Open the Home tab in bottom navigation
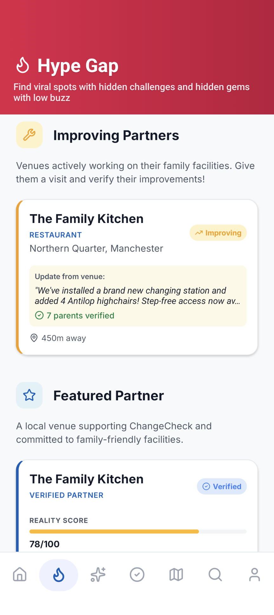 click(20, 574)
